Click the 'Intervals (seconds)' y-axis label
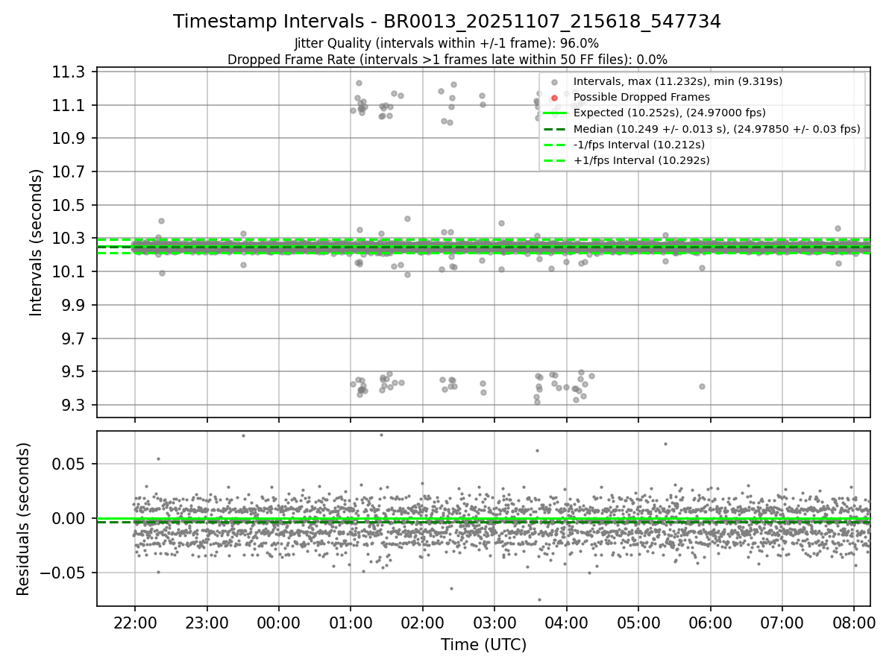Screen dimensions: 895x671 (x=36, y=242)
